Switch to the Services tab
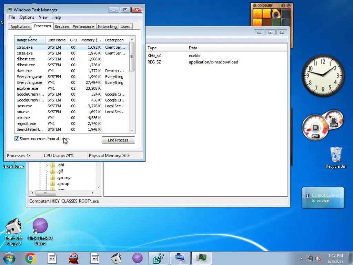This screenshot has height=265, width=353. (x=62, y=27)
